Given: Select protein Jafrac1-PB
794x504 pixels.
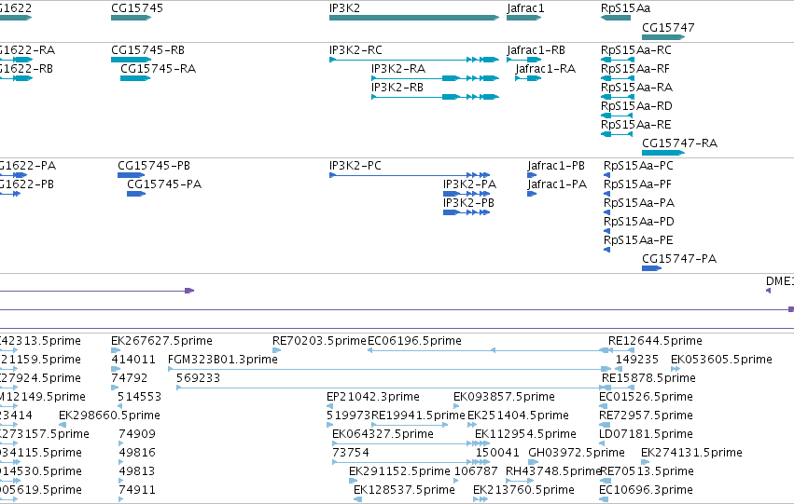Looking at the screenshot, I should (556, 166).
